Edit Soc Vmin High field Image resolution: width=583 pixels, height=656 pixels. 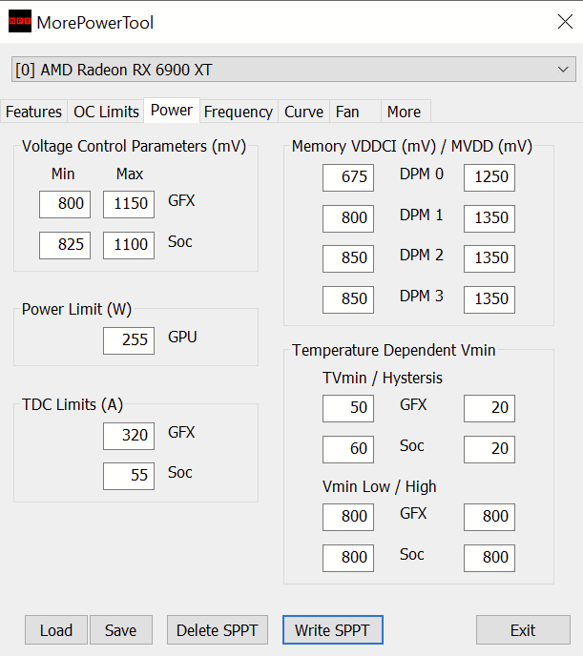(x=489, y=558)
